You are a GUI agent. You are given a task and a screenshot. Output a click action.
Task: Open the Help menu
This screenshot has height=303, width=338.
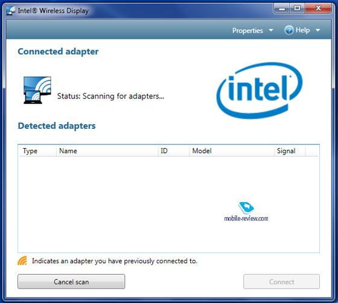click(302, 30)
